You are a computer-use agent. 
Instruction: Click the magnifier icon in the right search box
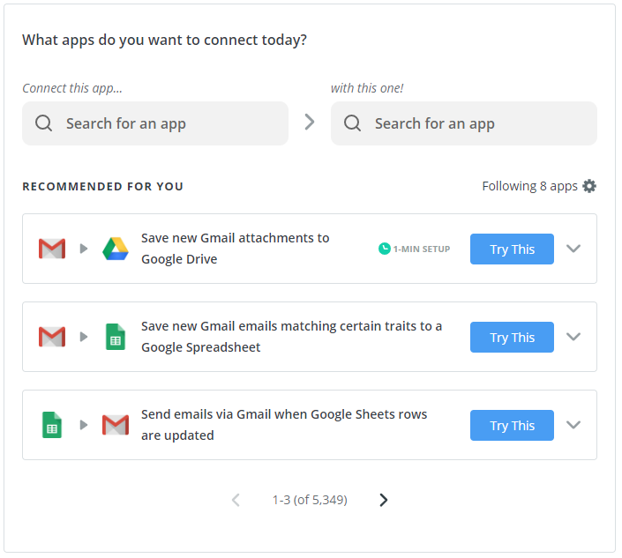pyautogui.click(x=352, y=123)
